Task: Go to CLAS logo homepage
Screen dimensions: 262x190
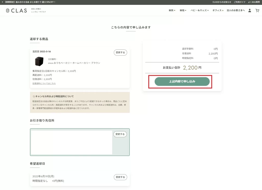Action: pos(16,10)
